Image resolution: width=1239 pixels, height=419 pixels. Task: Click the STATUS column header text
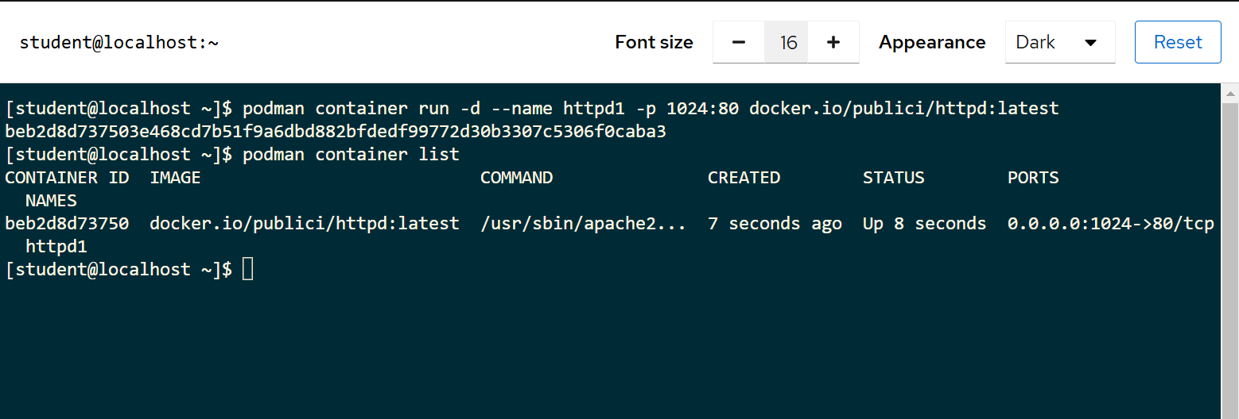coord(894,178)
